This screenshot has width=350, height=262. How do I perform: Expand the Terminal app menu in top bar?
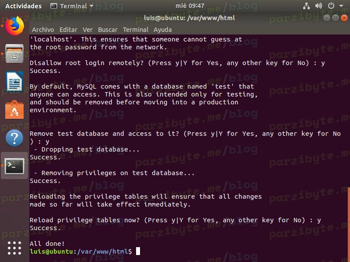pyautogui.click(x=72, y=6)
